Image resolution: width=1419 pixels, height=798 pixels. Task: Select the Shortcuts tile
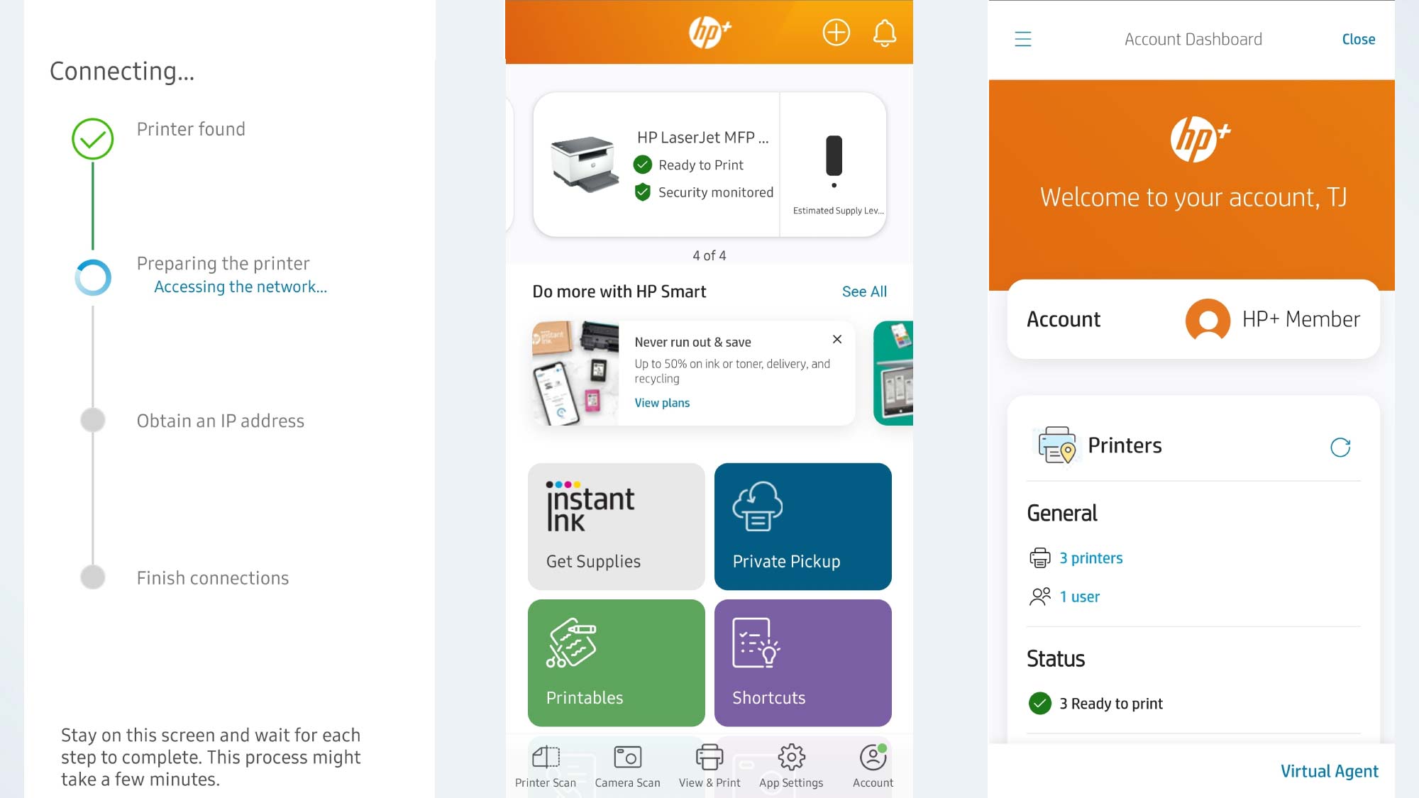click(x=802, y=663)
